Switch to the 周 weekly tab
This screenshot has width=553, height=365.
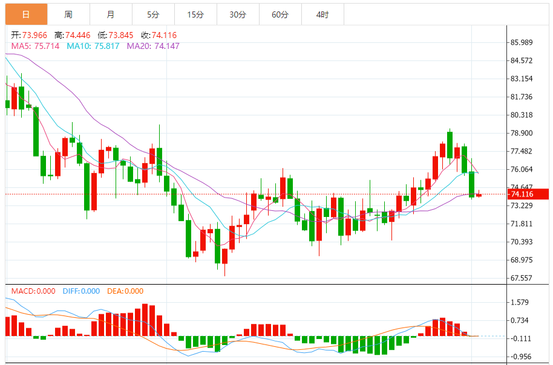[x=68, y=15]
